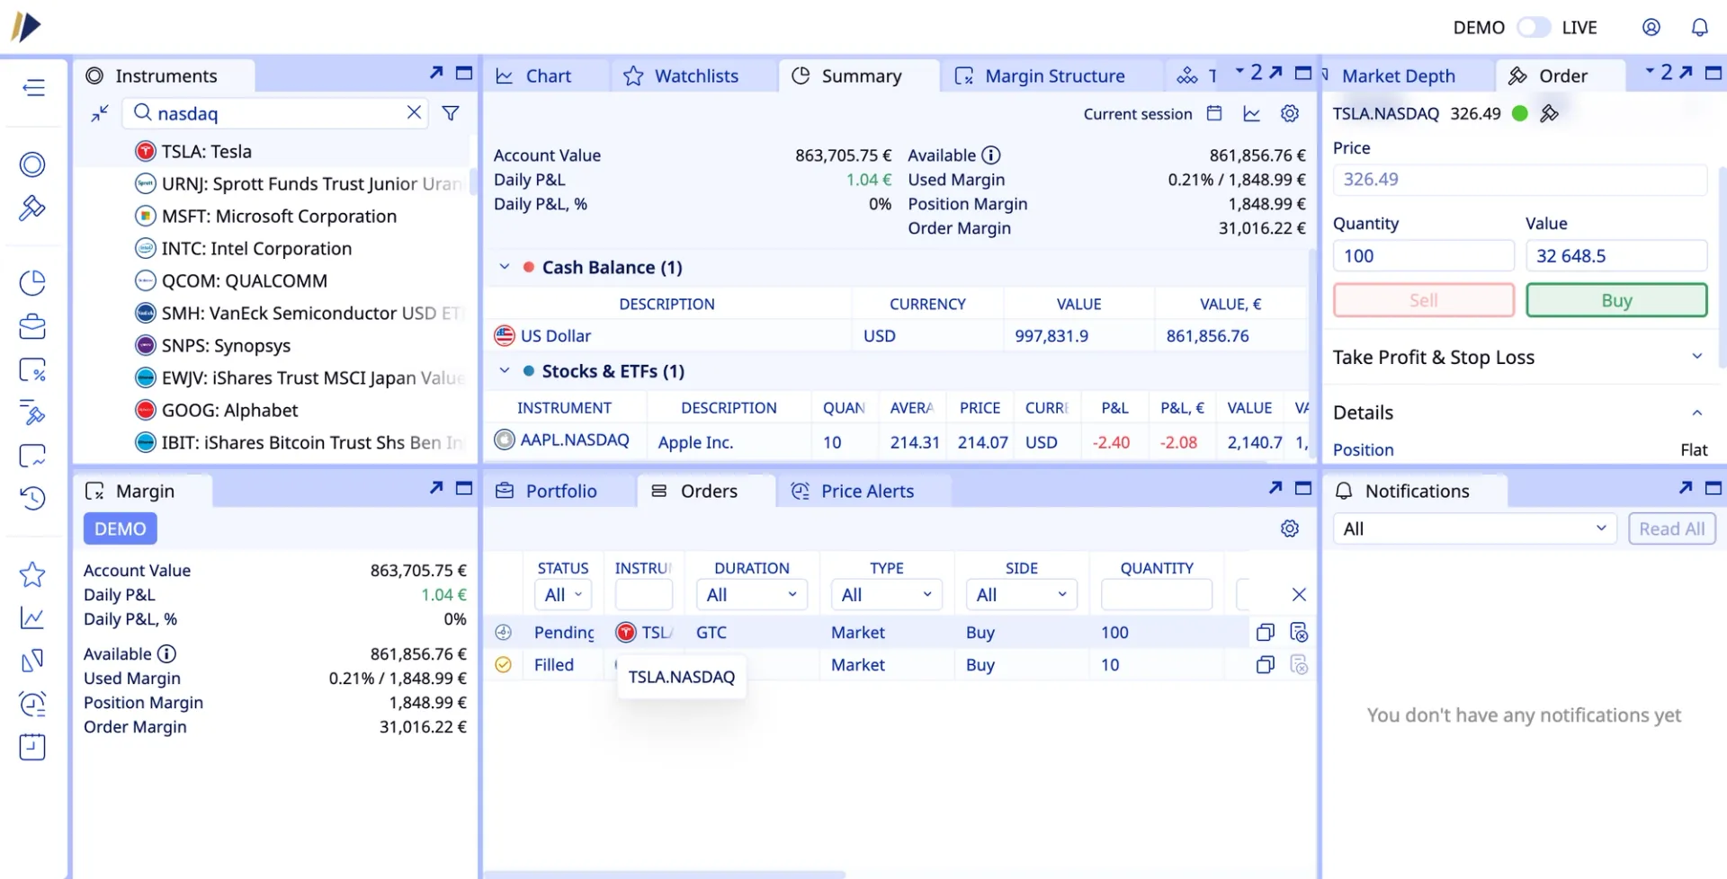1727x879 pixels.
Task: Open the Orders panel settings gear
Action: coord(1289,528)
